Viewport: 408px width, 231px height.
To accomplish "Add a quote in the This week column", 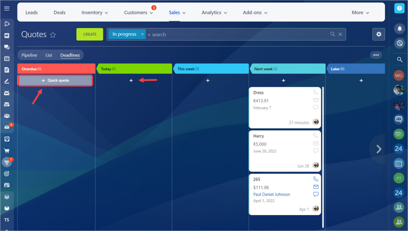I will click(208, 80).
